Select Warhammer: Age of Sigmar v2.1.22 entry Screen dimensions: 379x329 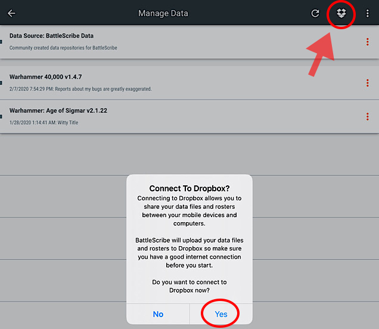pos(189,116)
